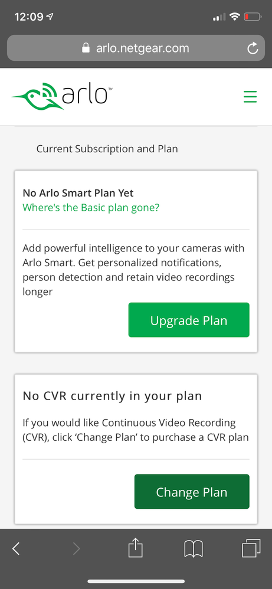Image resolution: width=272 pixels, height=589 pixels.
Task: Tap the 'Current Subscription and Plan' title
Action: point(107,149)
